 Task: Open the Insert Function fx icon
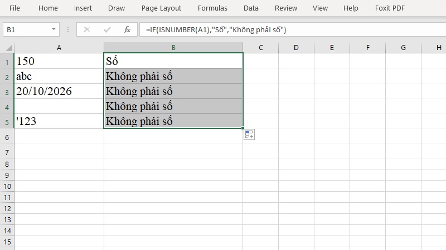[127, 29]
